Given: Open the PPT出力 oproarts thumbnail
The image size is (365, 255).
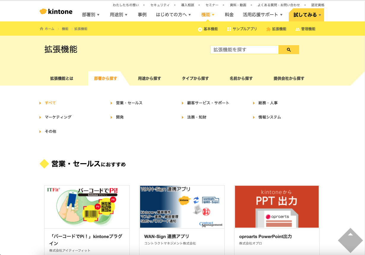Looking at the screenshot, I should [x=277, y=207].
